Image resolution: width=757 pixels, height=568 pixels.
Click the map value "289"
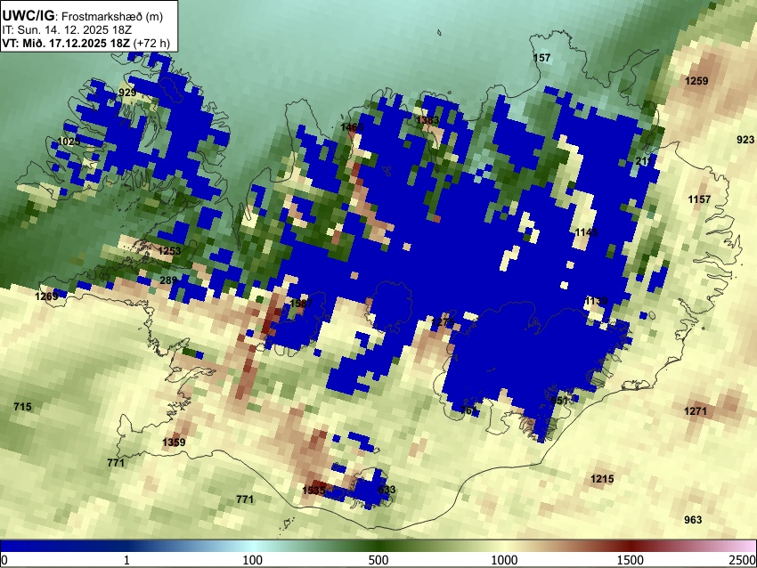168,280
